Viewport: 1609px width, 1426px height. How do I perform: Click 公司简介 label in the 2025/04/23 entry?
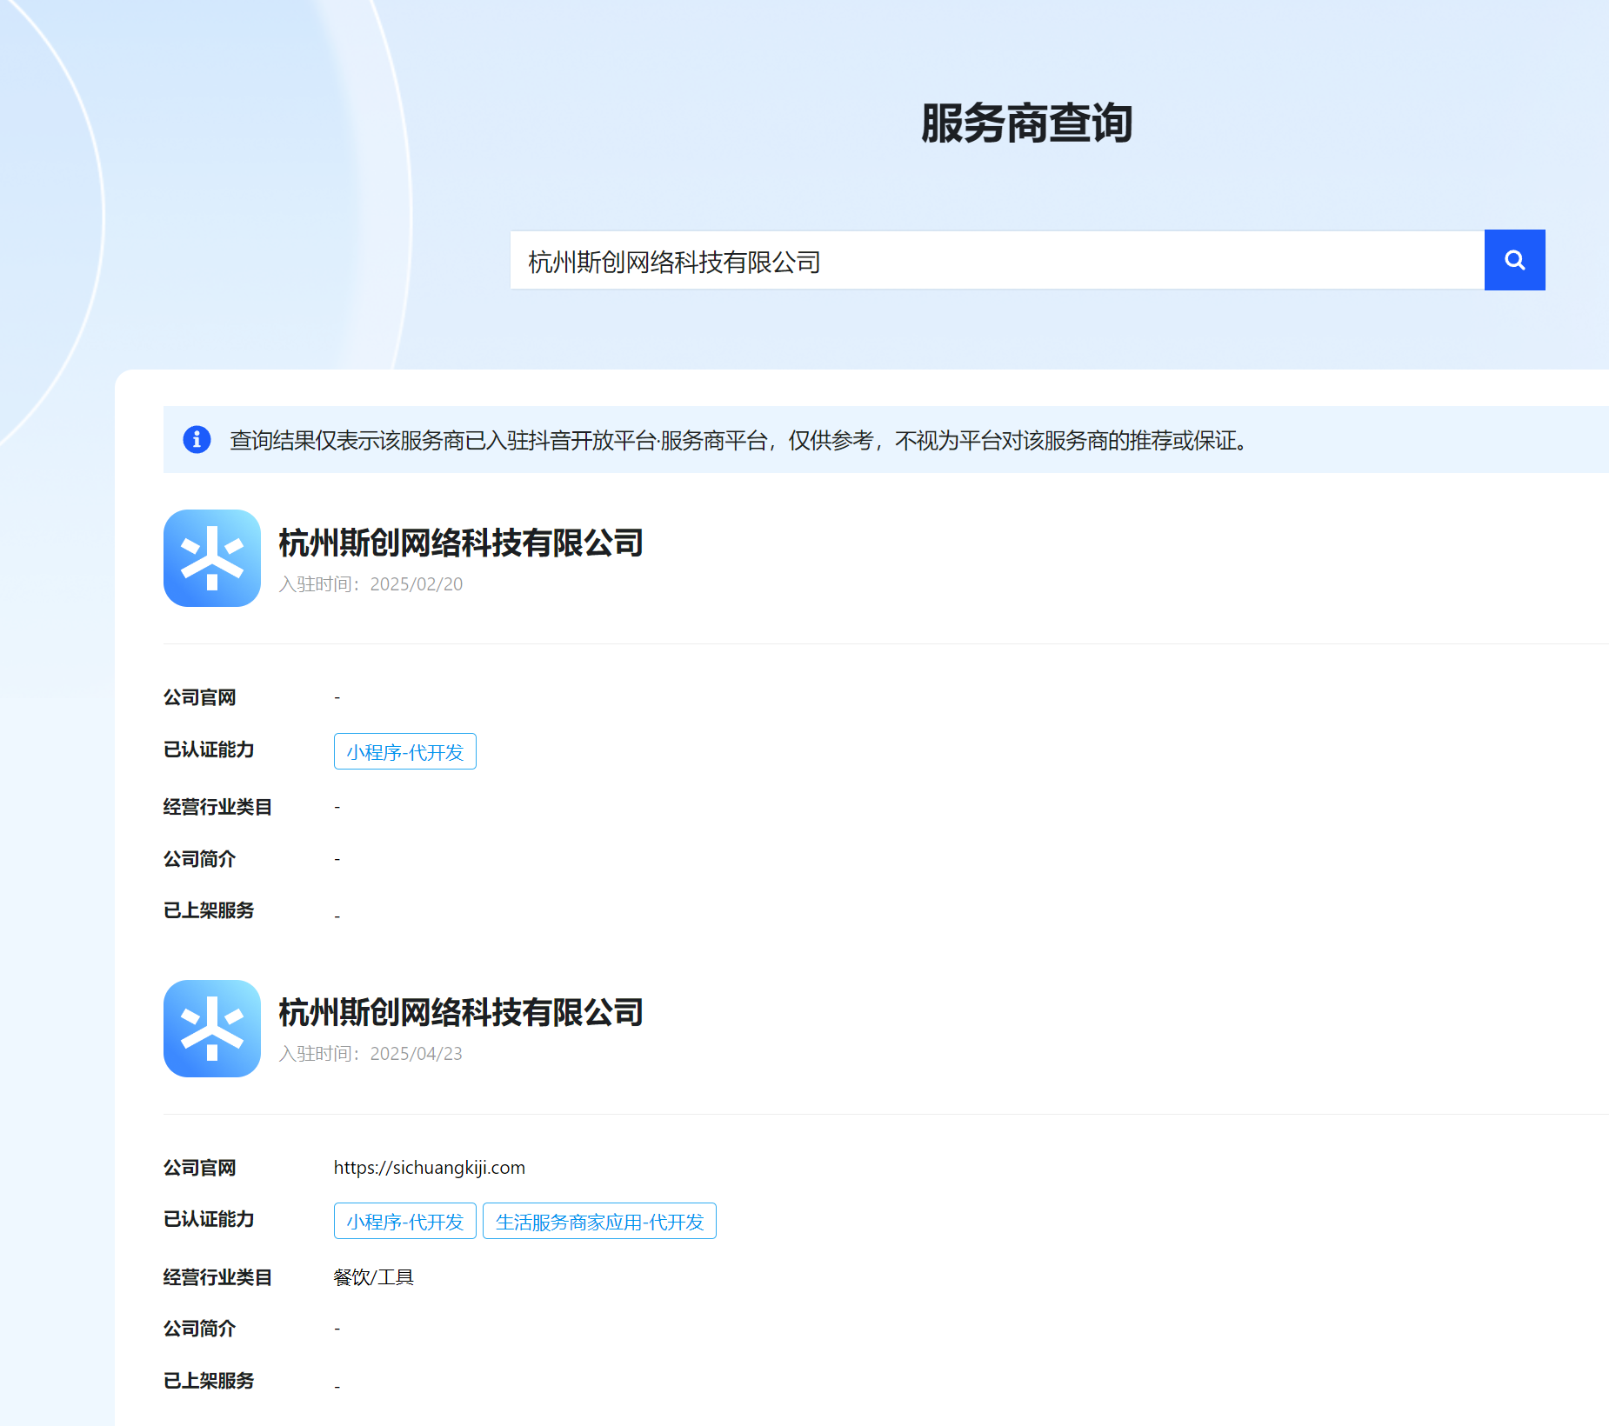coord(200,1329)
